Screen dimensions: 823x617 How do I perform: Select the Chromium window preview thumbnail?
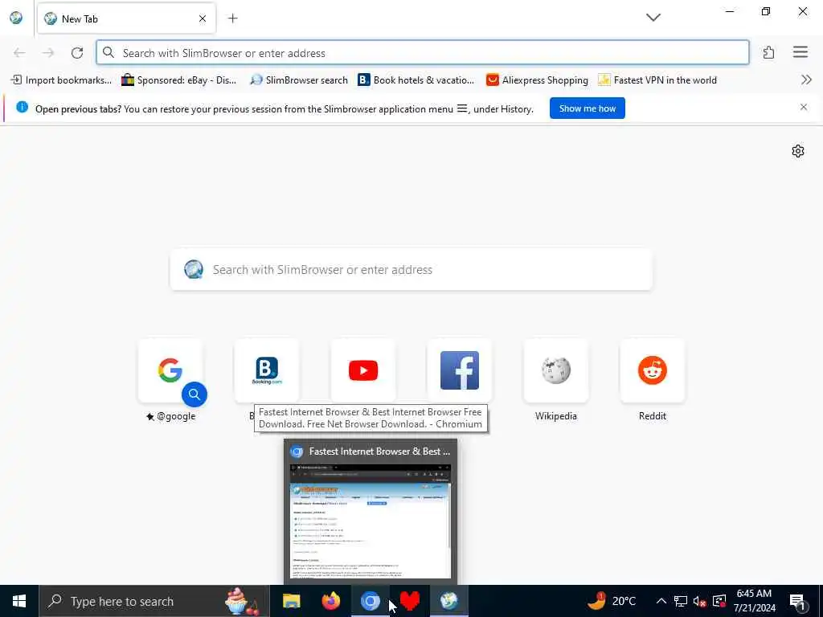point(371,521)
